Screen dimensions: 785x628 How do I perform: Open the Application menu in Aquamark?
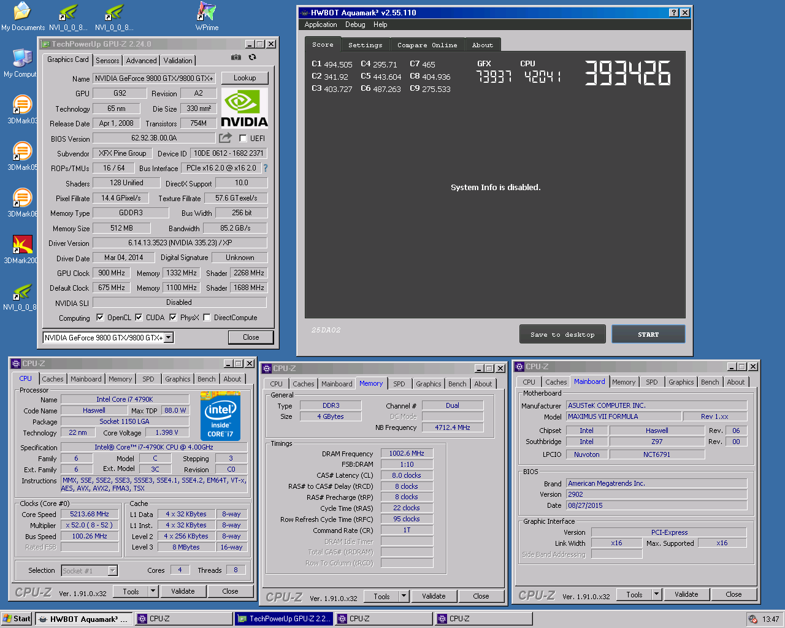321,25
